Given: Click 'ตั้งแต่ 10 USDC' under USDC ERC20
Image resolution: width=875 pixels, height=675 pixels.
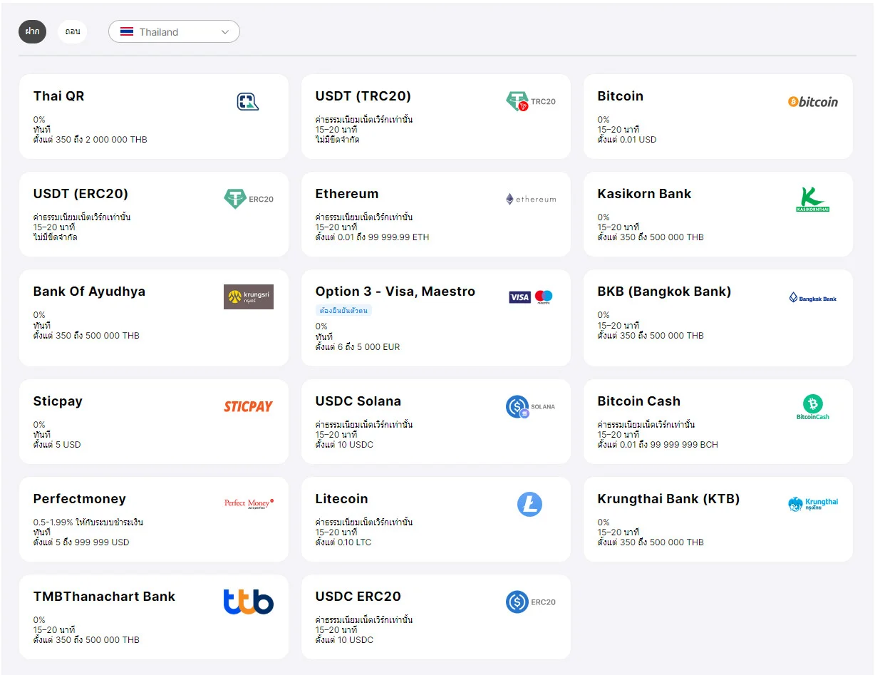Looking at the screenshot, I should (344, 640).
